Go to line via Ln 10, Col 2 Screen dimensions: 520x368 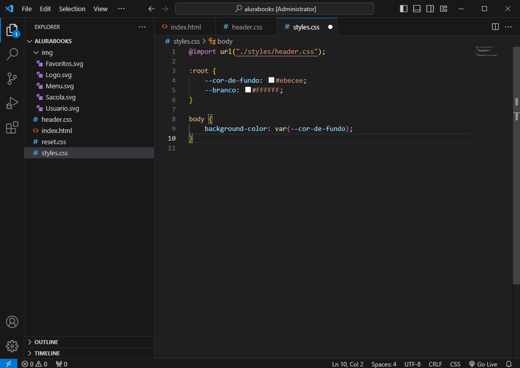[x=347, y=364]
